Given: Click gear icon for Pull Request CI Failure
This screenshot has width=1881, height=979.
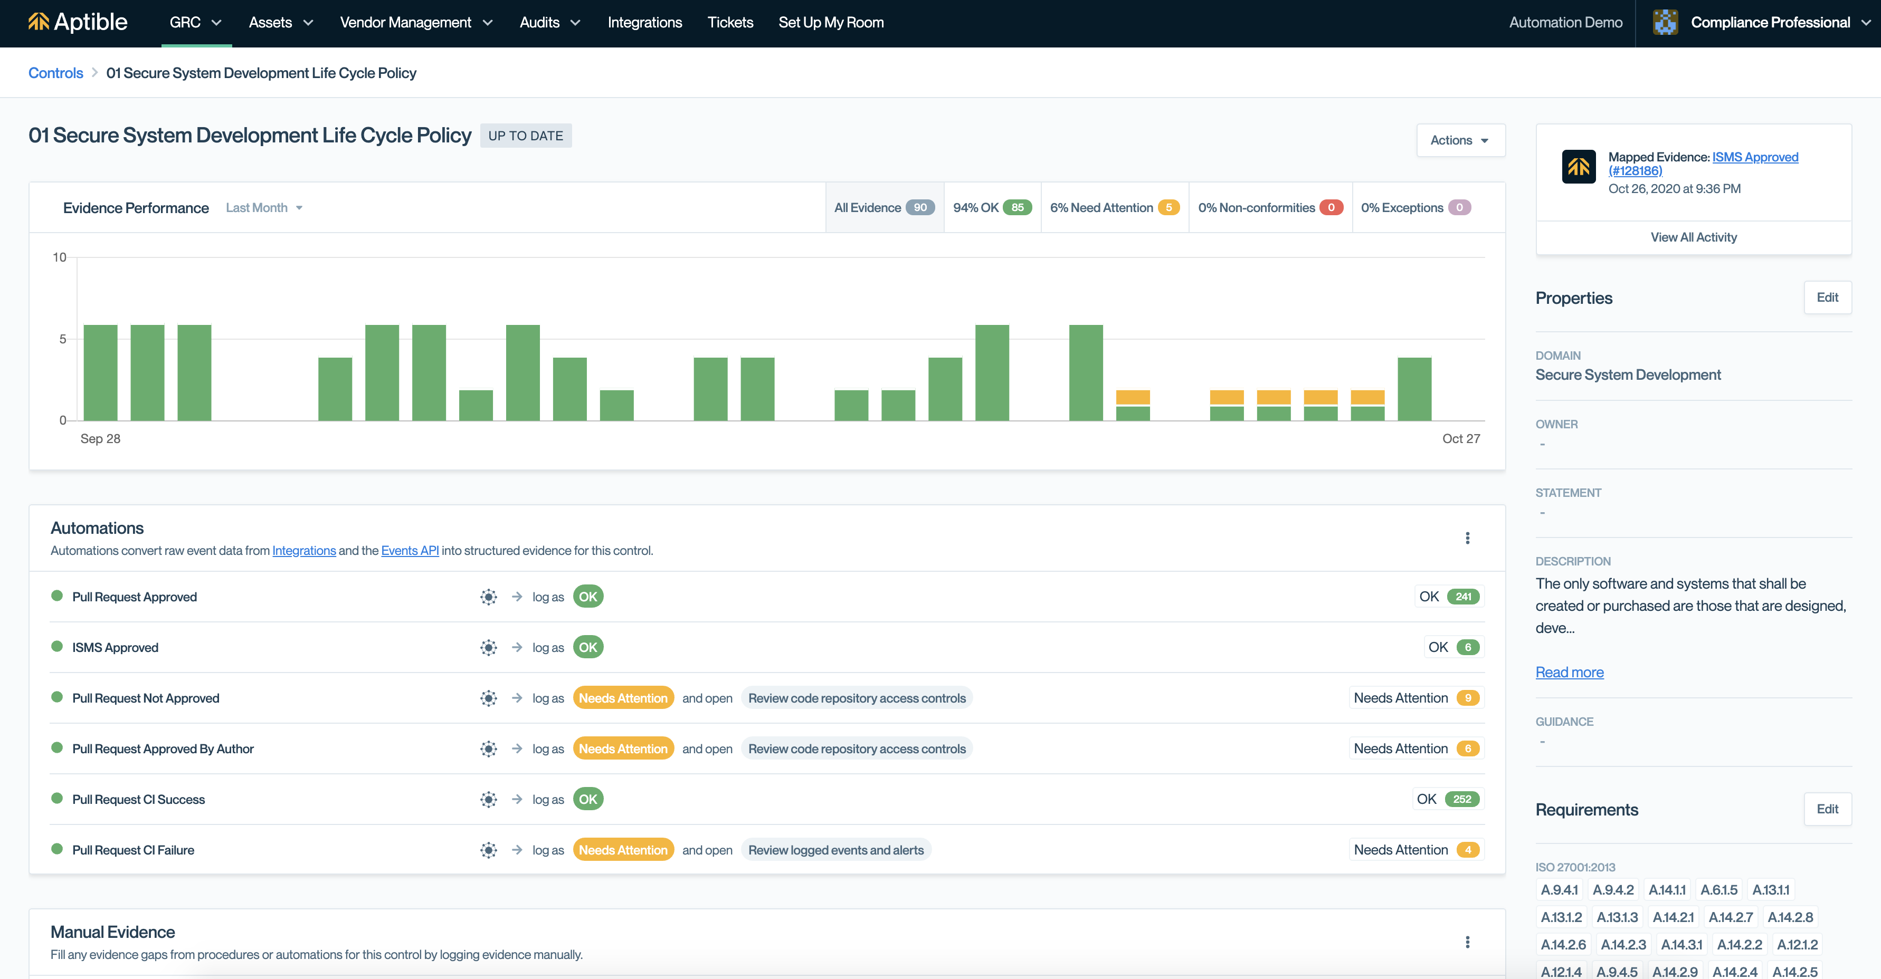Looking at the screenshot, I should click(489, 850).
